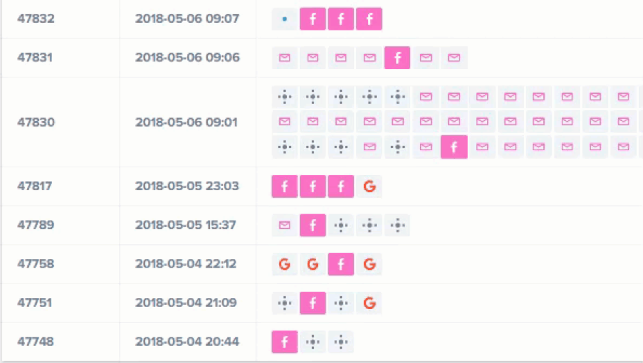Viewport: 643px width, 363px height.
Task: Click the date 2018-05-04 22:12
Action: tap(186, 263)
